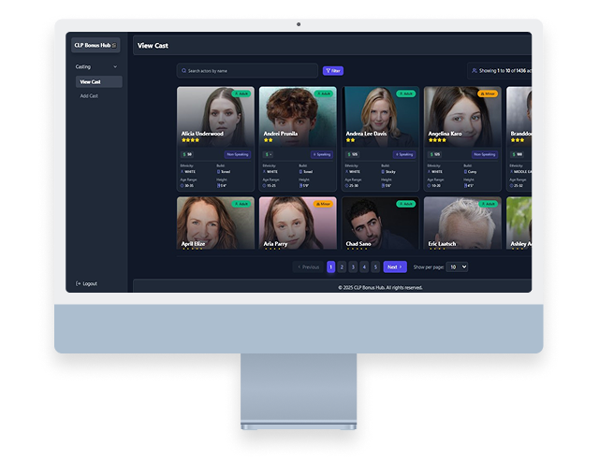Open Andrei Prunila's actor photo card
599x461 pixels.
[298, 112]
